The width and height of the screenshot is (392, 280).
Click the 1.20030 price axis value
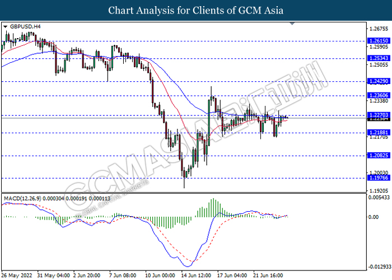click(379, 172)
